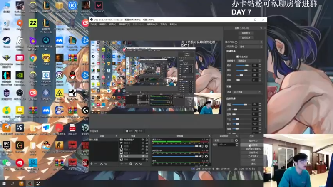This screenshot has height=187, width=333.
Task: Toggle skin beautify checkbox in beauty panel
Action: (x=237, y=57)
